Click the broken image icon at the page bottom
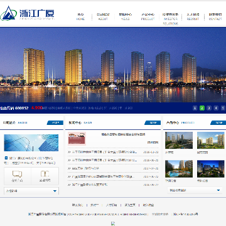Image resolution: width=226 pixels, height=226 pixels. pos(113,223)
